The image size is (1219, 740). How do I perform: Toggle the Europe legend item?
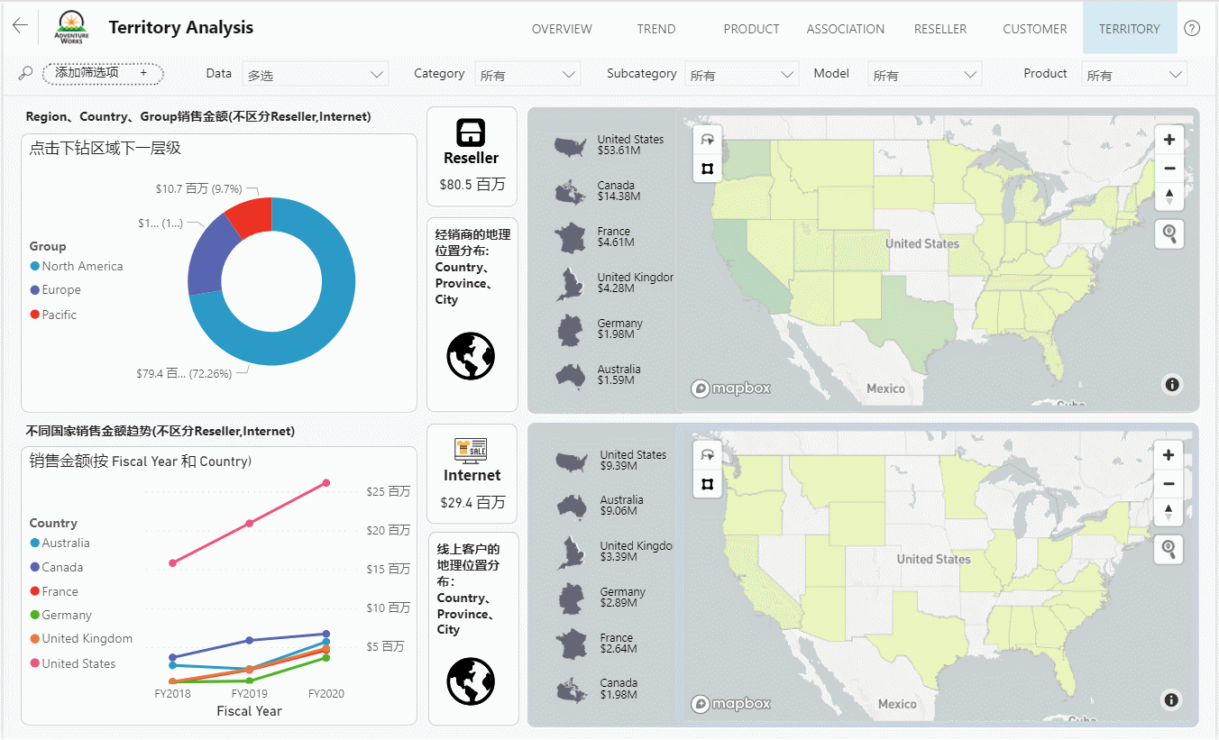[x=60, y=290]
